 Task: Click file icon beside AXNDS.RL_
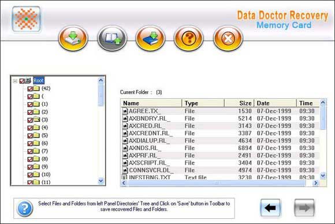click(125, 148)
